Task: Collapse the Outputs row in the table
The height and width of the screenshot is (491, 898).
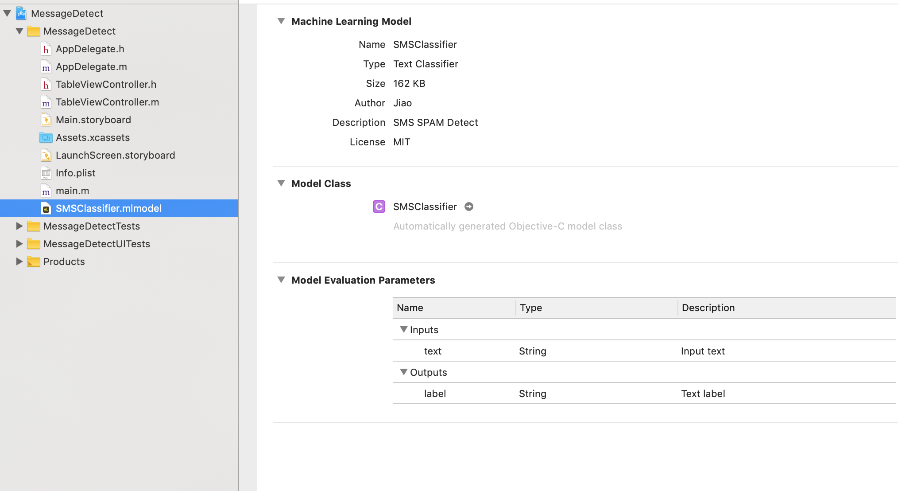Action: 403,372
